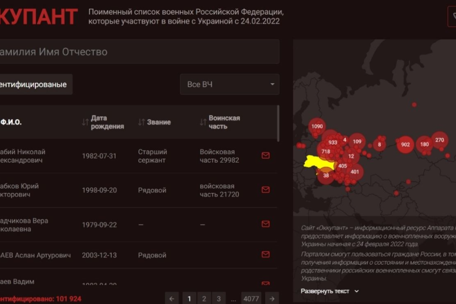Go to the next page arrow
The width and height of the screenshot is (456, 304).
pyautogui.click(x=272, y=298)
